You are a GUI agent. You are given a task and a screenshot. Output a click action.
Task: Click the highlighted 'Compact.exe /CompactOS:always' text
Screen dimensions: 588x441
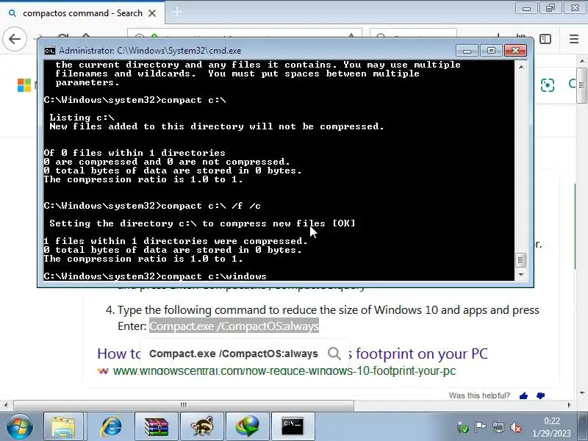pyautogui.click(x=234, y=326)
